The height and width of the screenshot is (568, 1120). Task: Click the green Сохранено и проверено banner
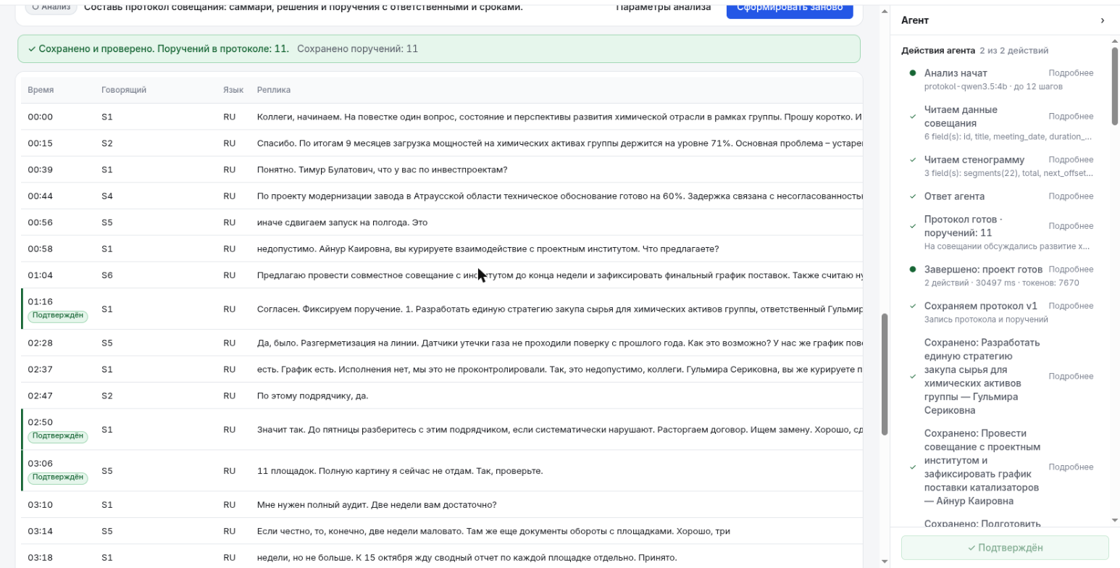click(439, 49)
